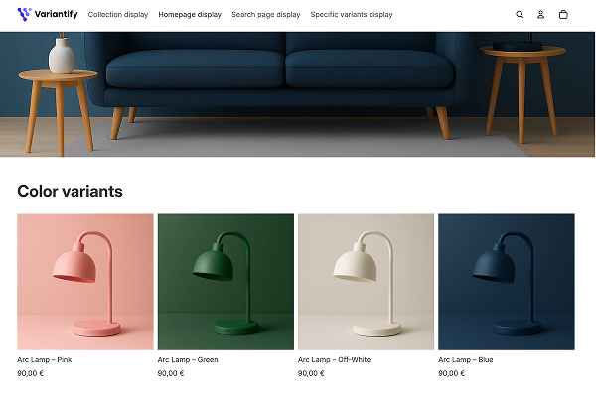The width and height of the screenshot is (596, 397).
Task: Open the off-white Arc Lamp product image
Action: [366, 282]
